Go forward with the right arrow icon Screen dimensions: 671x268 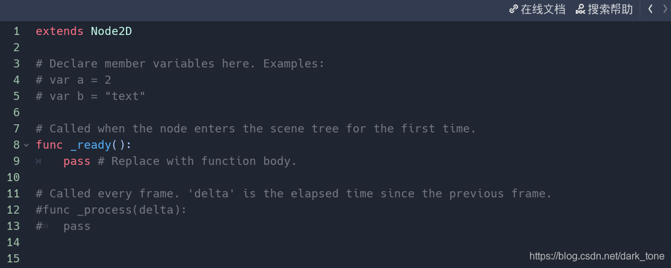(665, 9)
